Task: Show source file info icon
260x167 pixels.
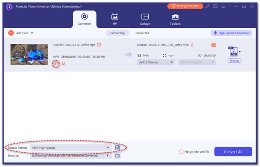Action: (99, 45)
